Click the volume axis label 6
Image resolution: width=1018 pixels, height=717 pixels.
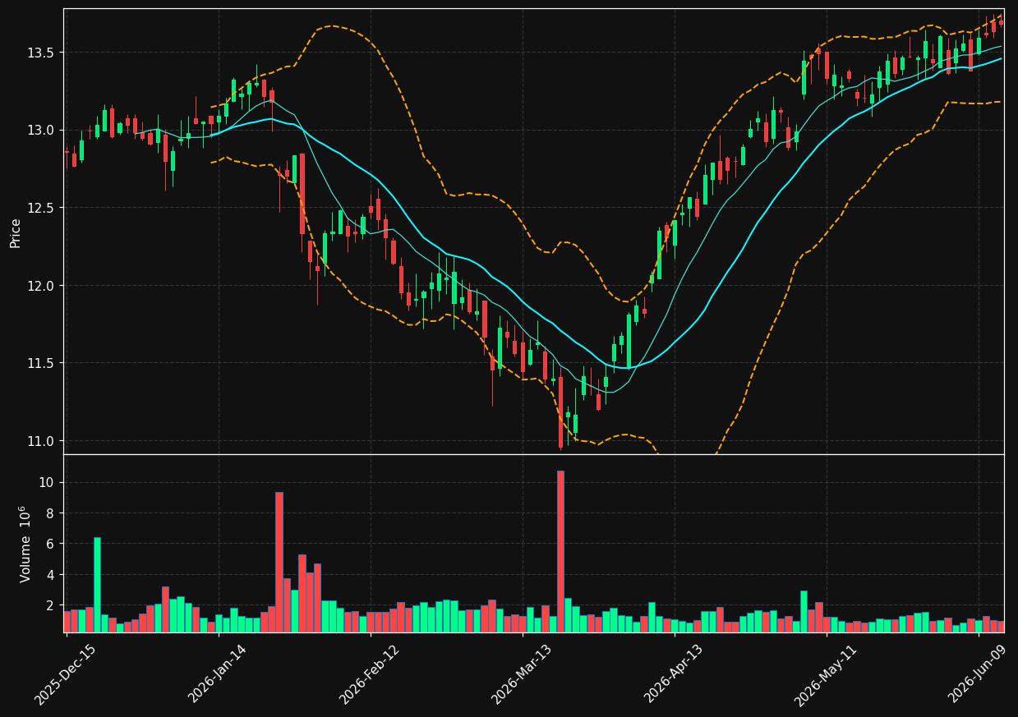coord(51,544)
